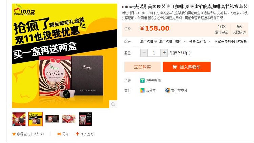This screenshot has height=143, width=254.
Task: Click the 支付宝支付 Alipay icon
Action: 167,91
